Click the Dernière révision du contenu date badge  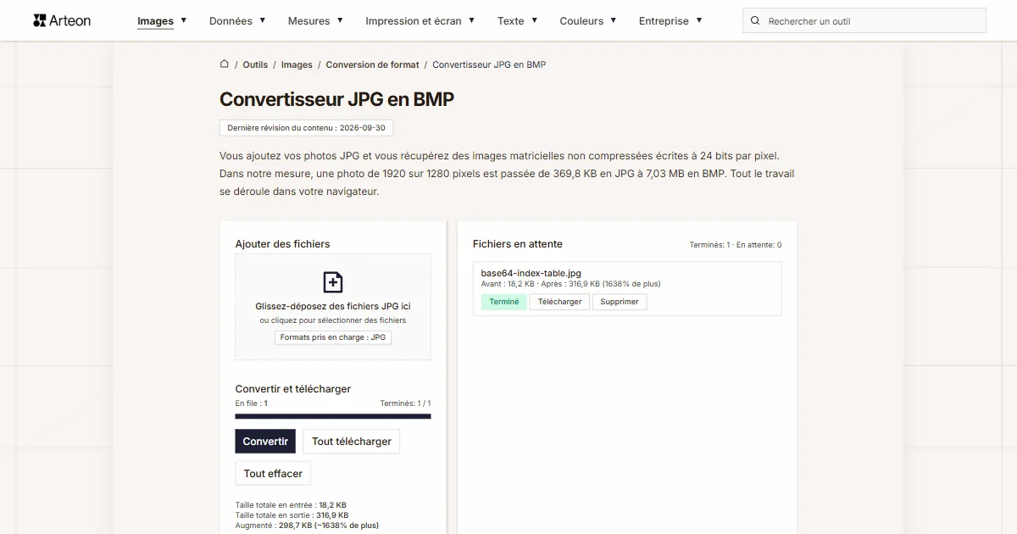306,128
